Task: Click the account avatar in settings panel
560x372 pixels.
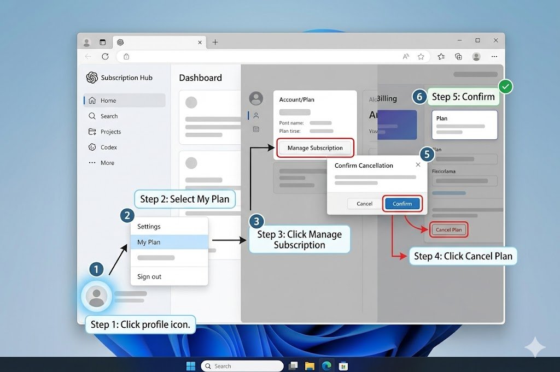Action: [256, 98]
